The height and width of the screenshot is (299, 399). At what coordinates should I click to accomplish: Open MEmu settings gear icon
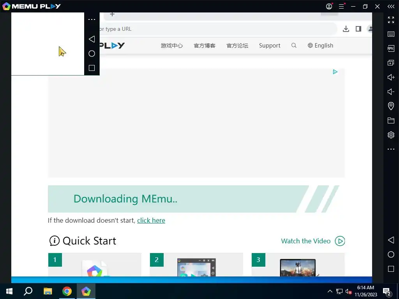(391, 135)
